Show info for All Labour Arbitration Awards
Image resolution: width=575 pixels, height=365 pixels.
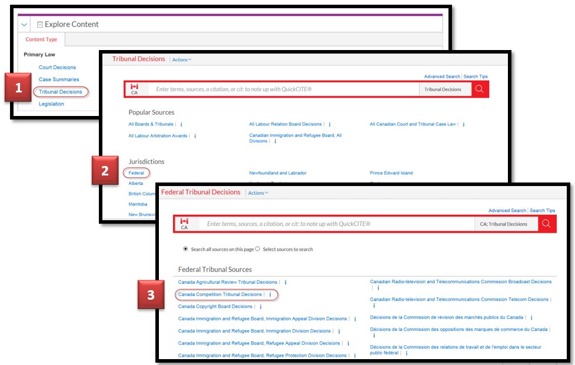tap(195, 136)
